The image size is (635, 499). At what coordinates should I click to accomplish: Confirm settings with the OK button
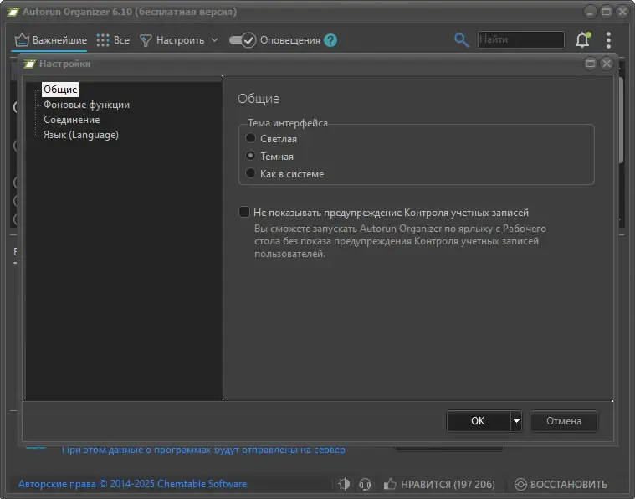pos(479,421)
